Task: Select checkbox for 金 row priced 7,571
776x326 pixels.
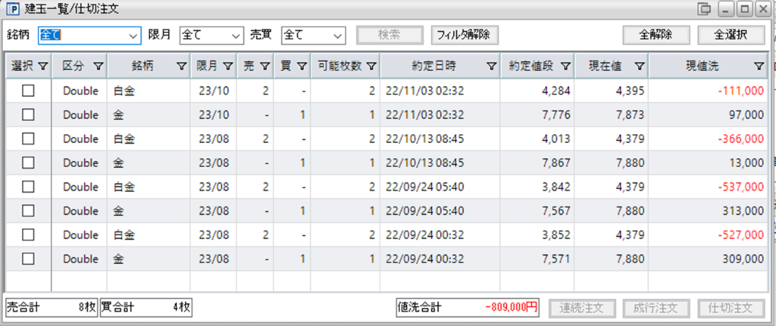Action: [28, 259]
